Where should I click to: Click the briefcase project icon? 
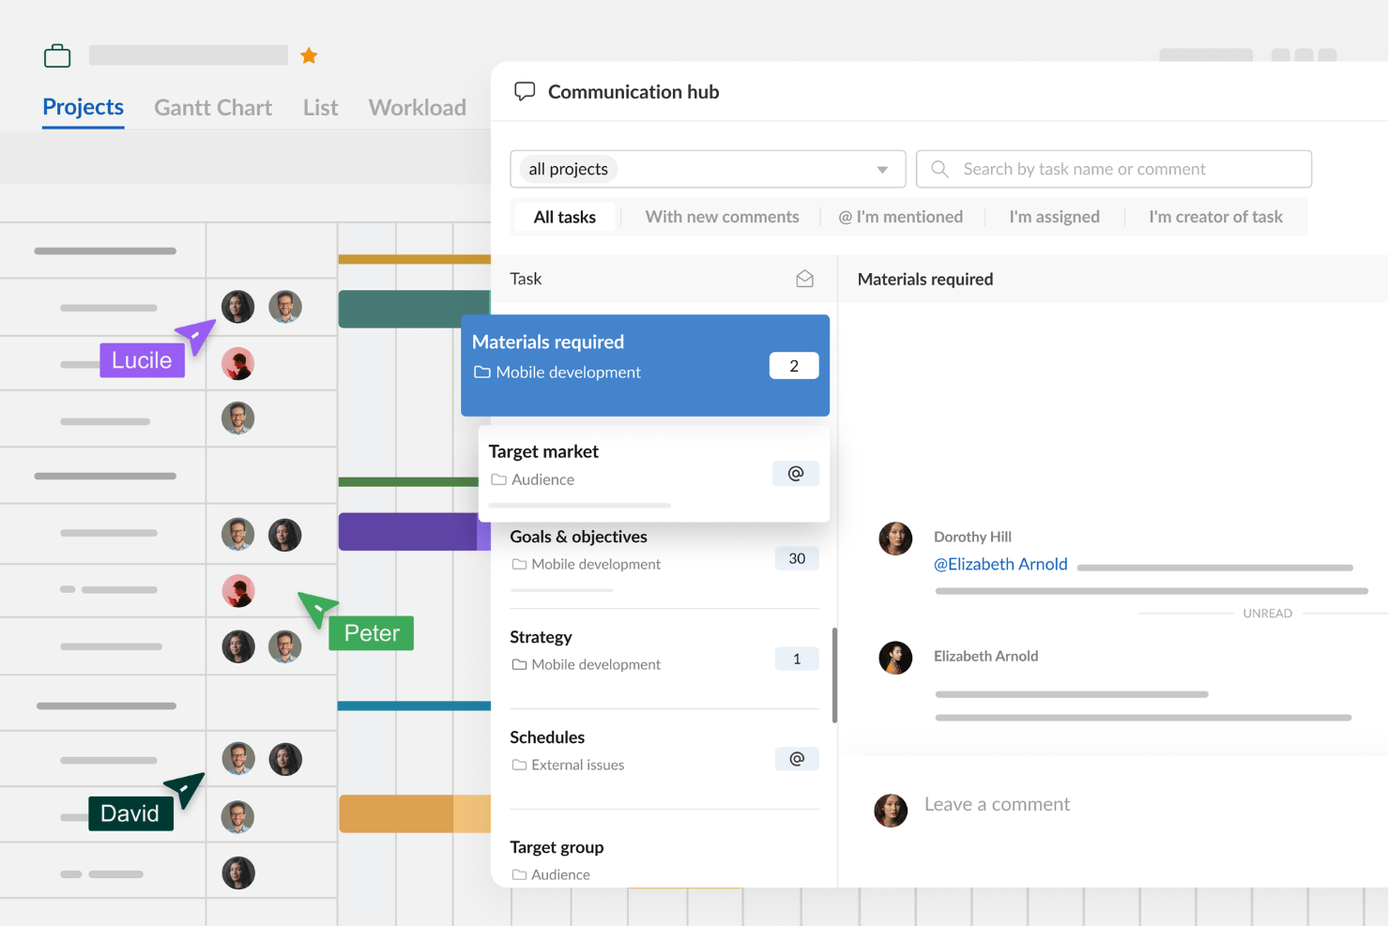[x=57, y=56]
